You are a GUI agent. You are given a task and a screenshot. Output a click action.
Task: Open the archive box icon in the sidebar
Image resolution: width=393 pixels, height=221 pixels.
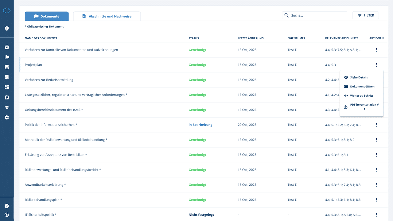click(x=7, y=47)
